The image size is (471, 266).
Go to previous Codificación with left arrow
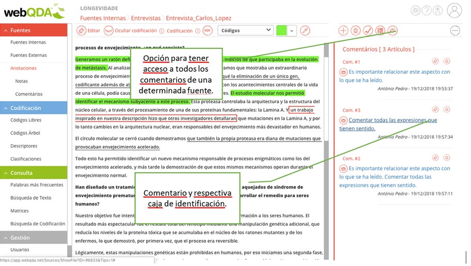[x=162, y=31]
